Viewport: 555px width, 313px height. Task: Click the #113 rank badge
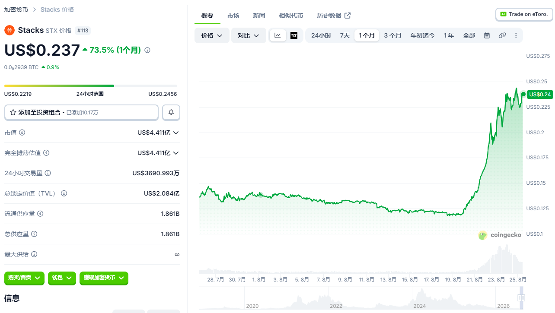[x=83, y=30]
